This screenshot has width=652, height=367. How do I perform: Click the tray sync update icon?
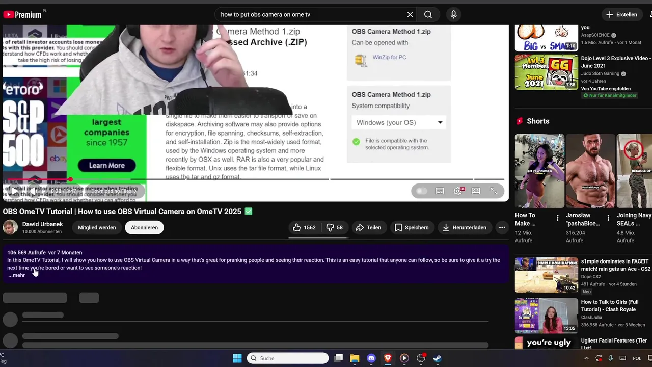pyautogui.click(x=599, y=358)
